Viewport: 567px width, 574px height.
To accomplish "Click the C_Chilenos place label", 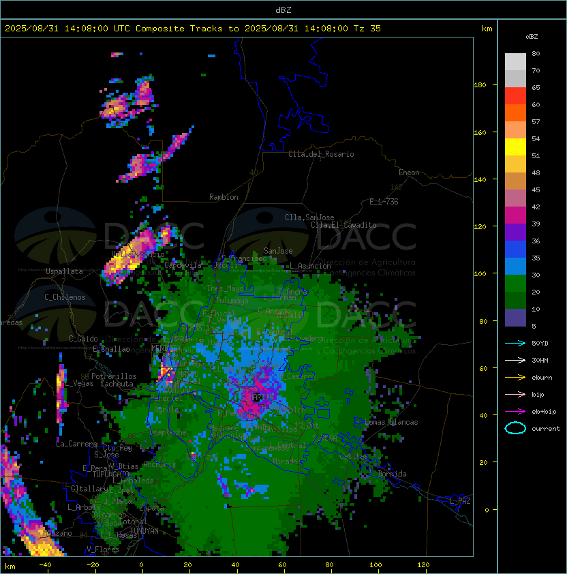I will click(65, 297).
